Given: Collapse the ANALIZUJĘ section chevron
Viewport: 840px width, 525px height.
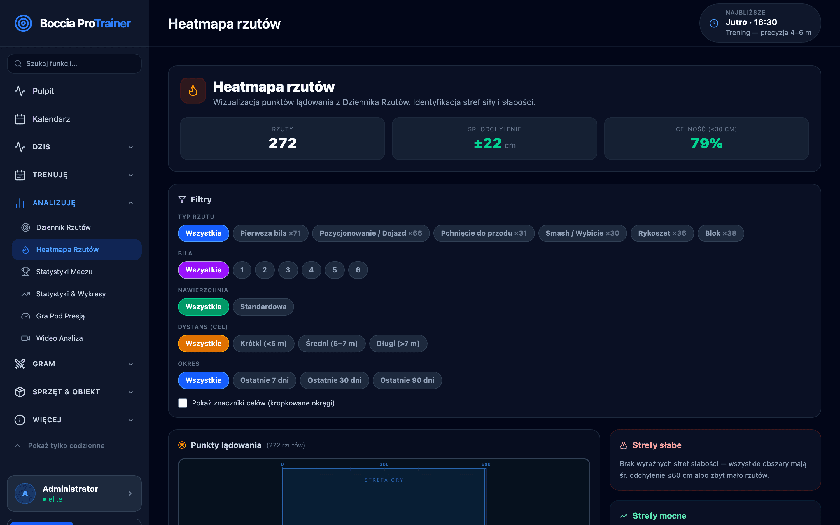Looking at the screenshot, I should (x=130, y=203).
